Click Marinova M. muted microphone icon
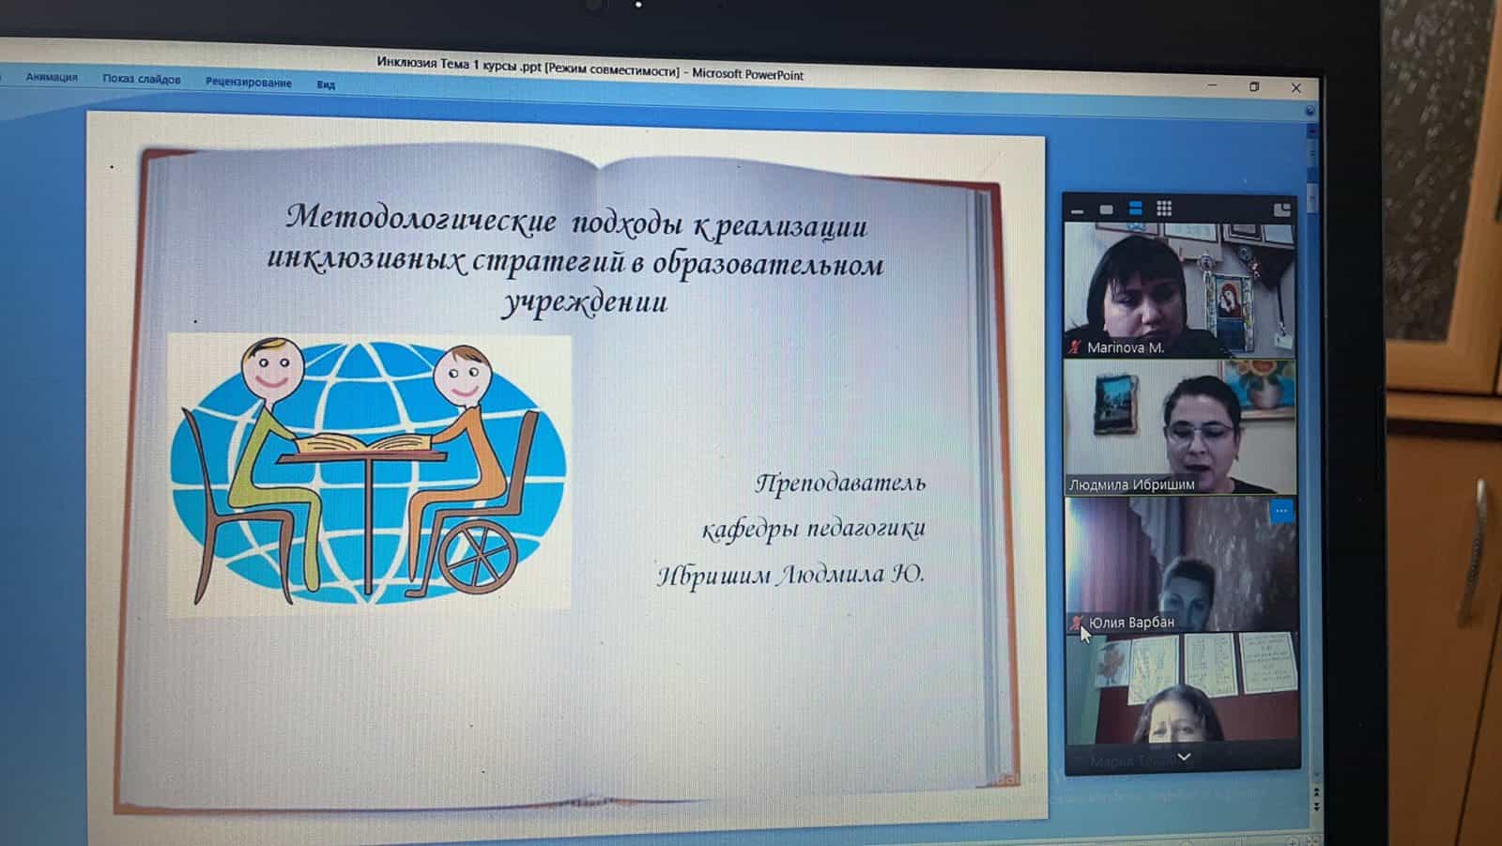Image resolution: width=1502 pixels, height=846 pixels. tap(1075, 347)
